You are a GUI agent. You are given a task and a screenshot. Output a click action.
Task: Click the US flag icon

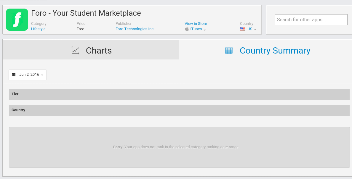243,29
